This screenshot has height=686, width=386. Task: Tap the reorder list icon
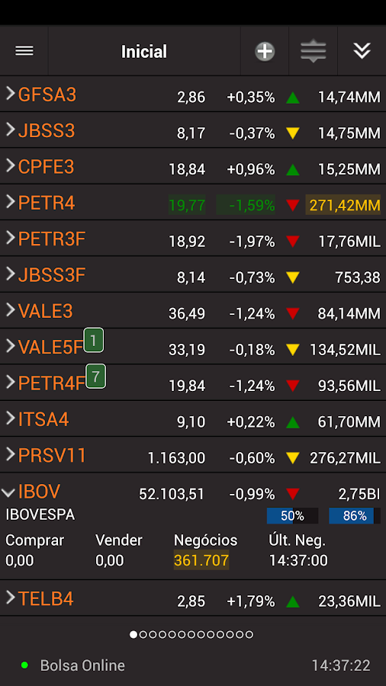coord(314,51)
